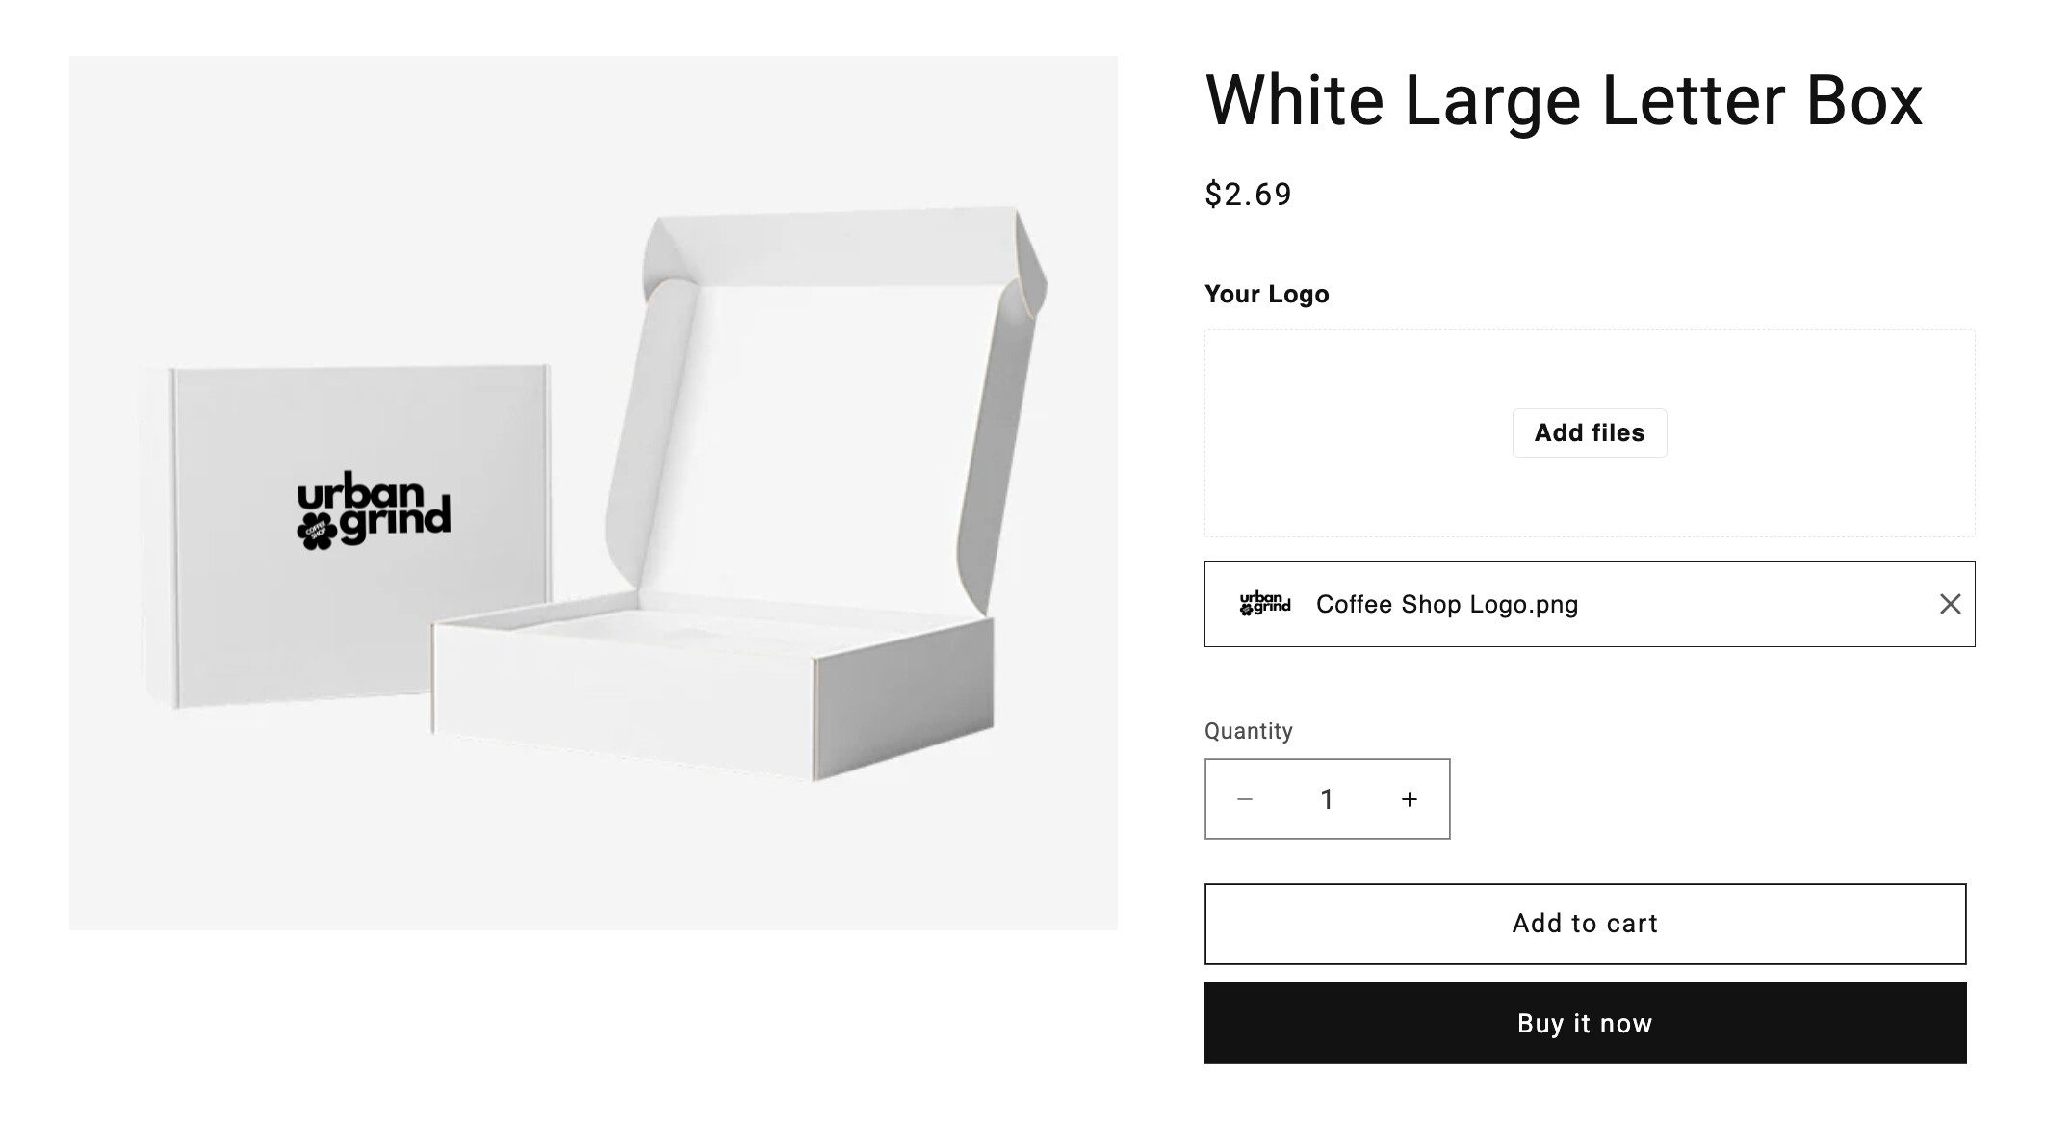
Task: Increase quantity with the plus button
Action: tap(1409, 799)
